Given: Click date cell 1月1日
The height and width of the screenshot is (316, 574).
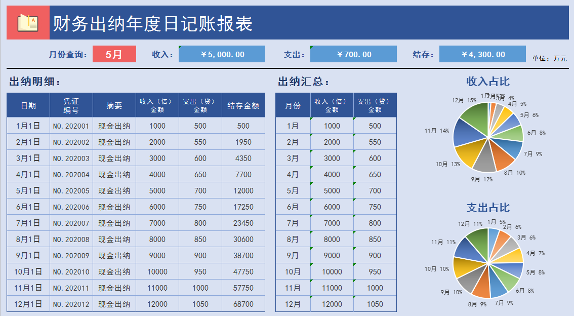Looking at the screenshot, I should [x=28, y=126].
